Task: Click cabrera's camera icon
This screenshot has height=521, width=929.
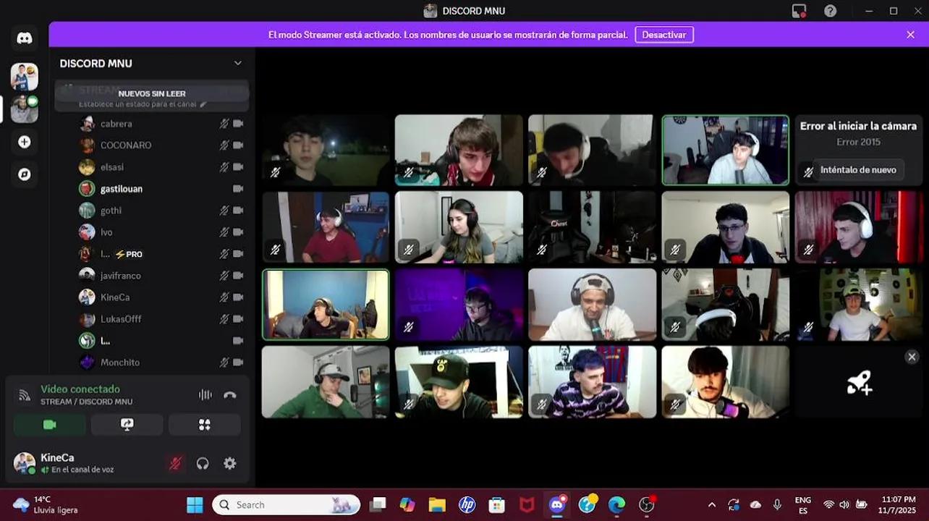Action: point(238,124)
